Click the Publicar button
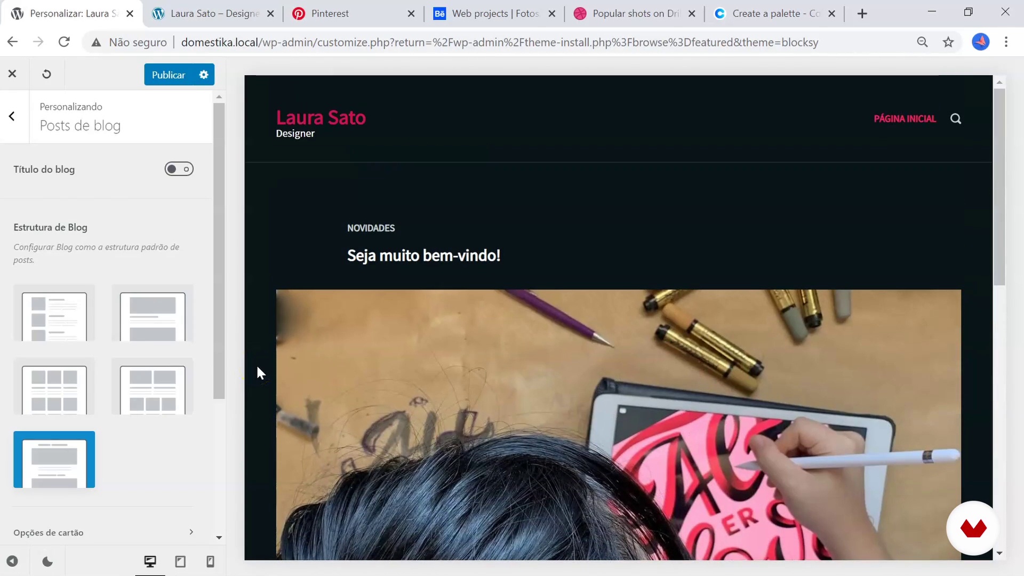Image resolution: width=1024 pixels, height=576 pixels. (x=169, y=75)
